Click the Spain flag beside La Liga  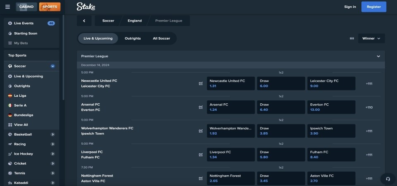point(10,95)
